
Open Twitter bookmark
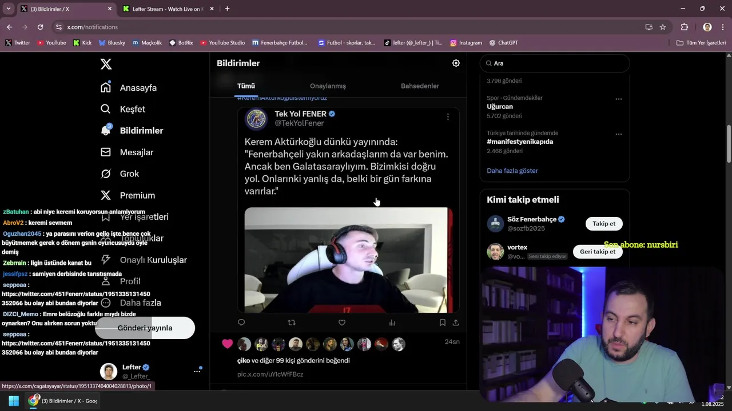tap(18, 43)
